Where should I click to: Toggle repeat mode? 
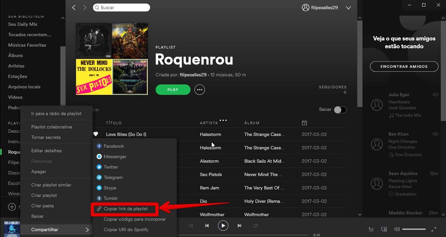[x=256, y=226]
